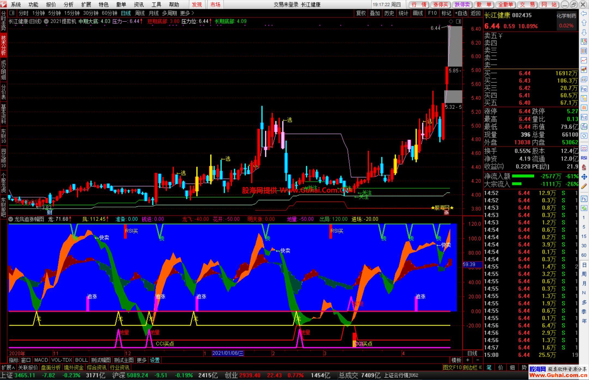Open the 系统 menu
Viewport: 589px width, 380px height.
tap(16, 5)
